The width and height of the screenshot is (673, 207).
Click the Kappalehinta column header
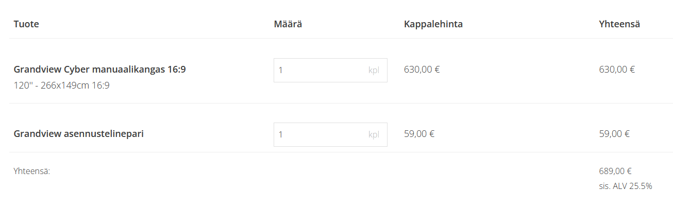point(433,24)
